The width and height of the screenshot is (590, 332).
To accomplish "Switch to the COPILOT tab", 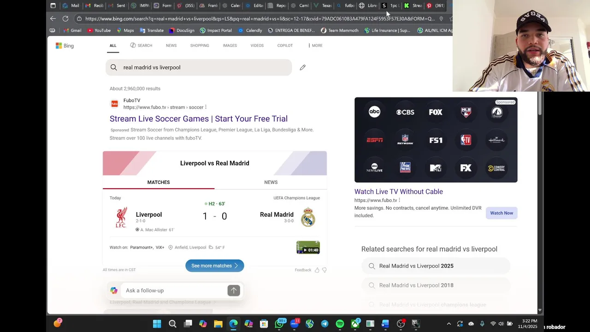I will pyautogui.click(x=285, y=45).
